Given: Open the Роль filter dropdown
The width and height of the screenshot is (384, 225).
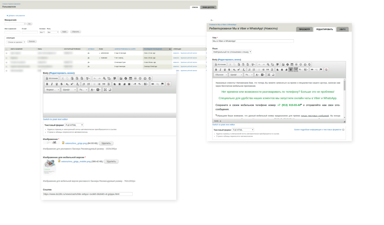Looking at the screenshot, I should point(53,32).
